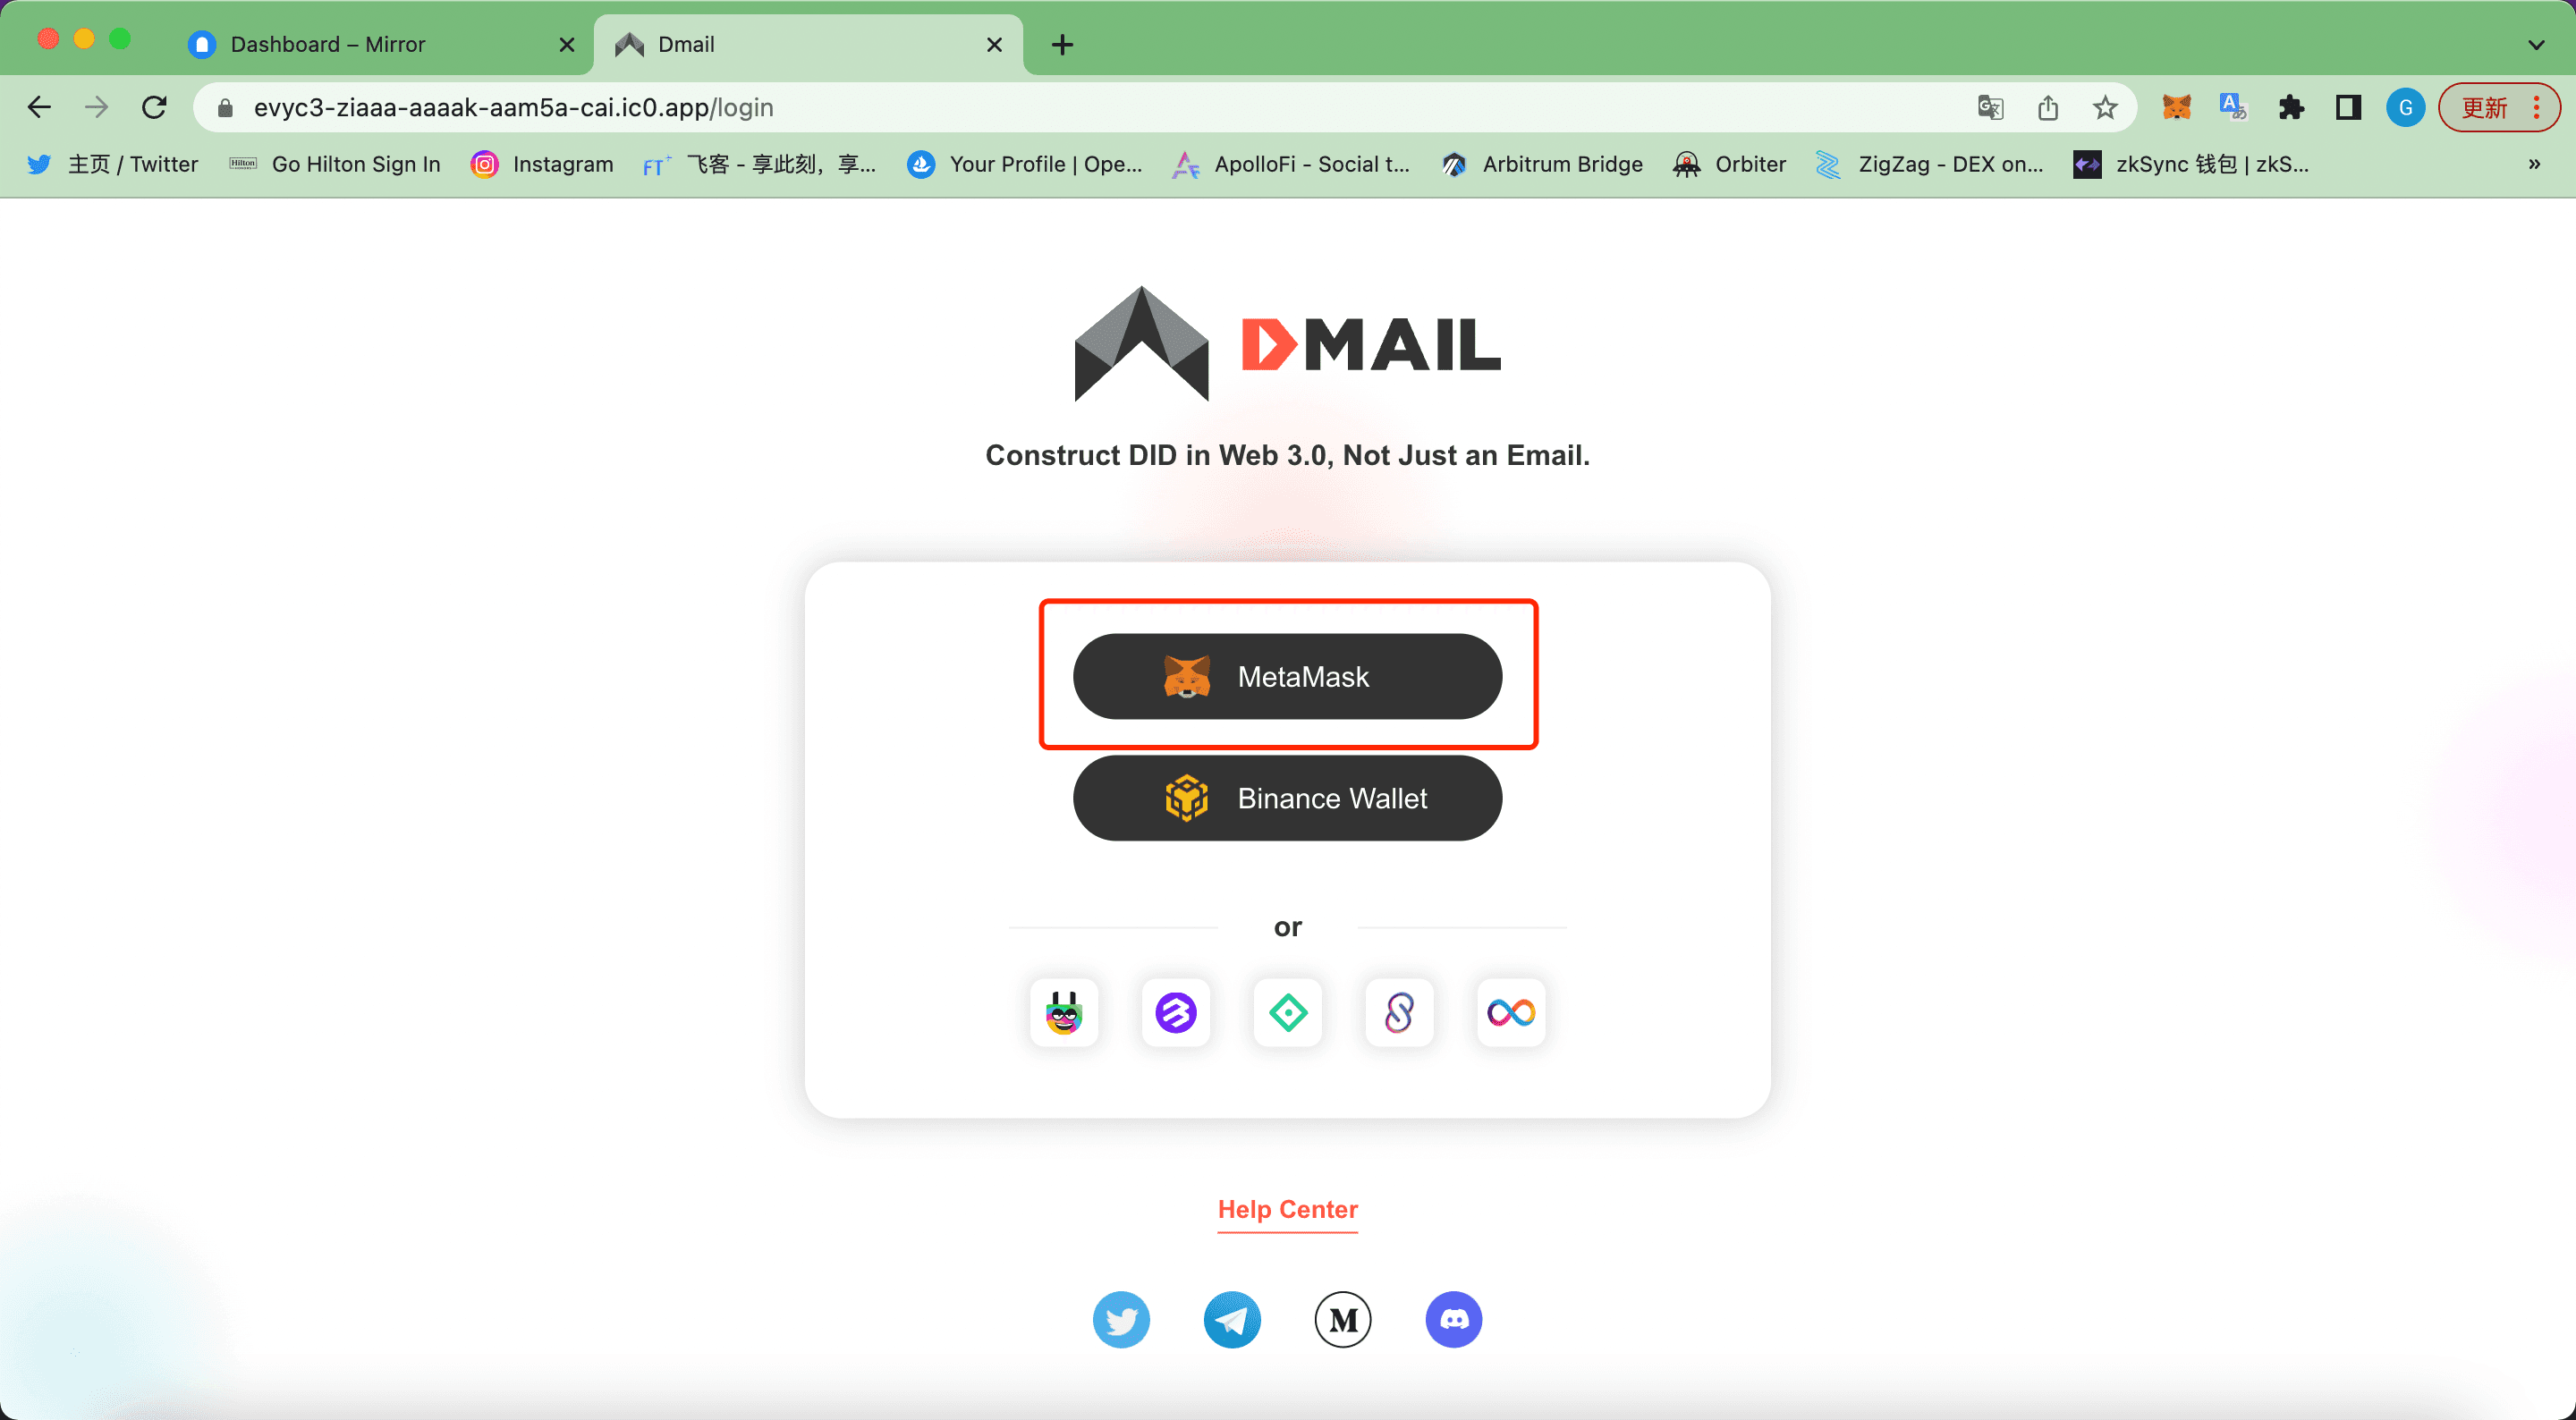
Task: Select Binance Wallet connection option
Action: 1287,799
